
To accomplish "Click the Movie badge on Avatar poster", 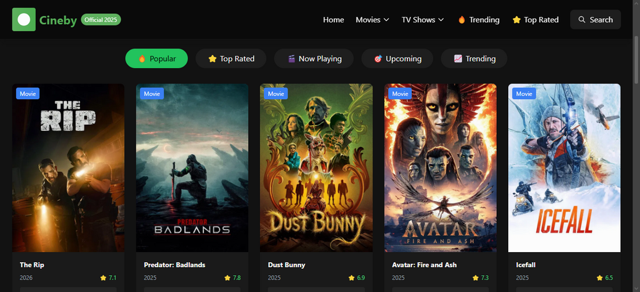I will coord(400,94).
